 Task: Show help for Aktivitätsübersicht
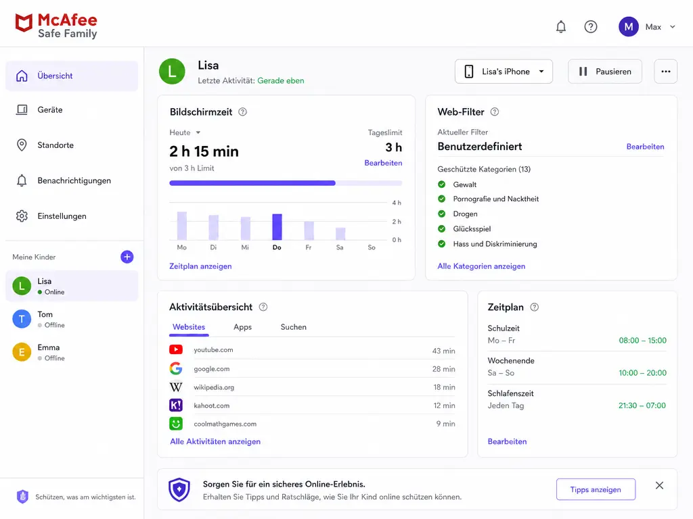[x=263, y=307]
